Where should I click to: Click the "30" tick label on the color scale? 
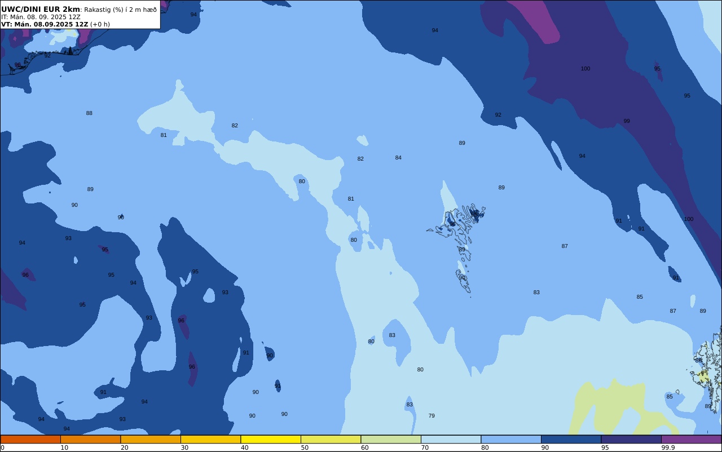(184, 447)
